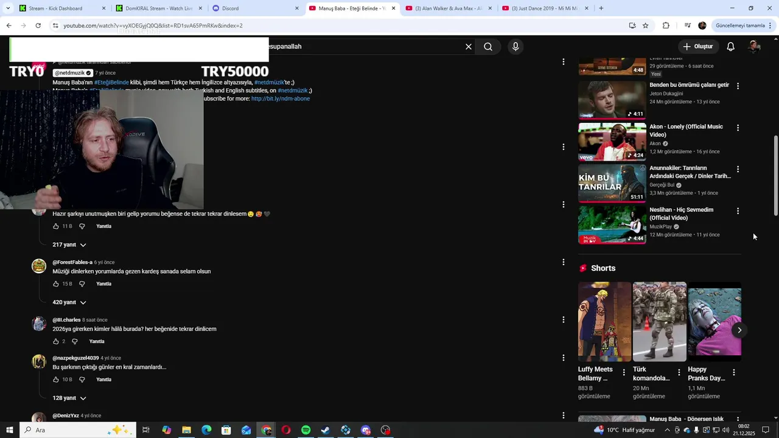The height and width of the screenshot is (438, 779).
Task: Show next Shorts with the right arrow
Action: pos(739,330)
